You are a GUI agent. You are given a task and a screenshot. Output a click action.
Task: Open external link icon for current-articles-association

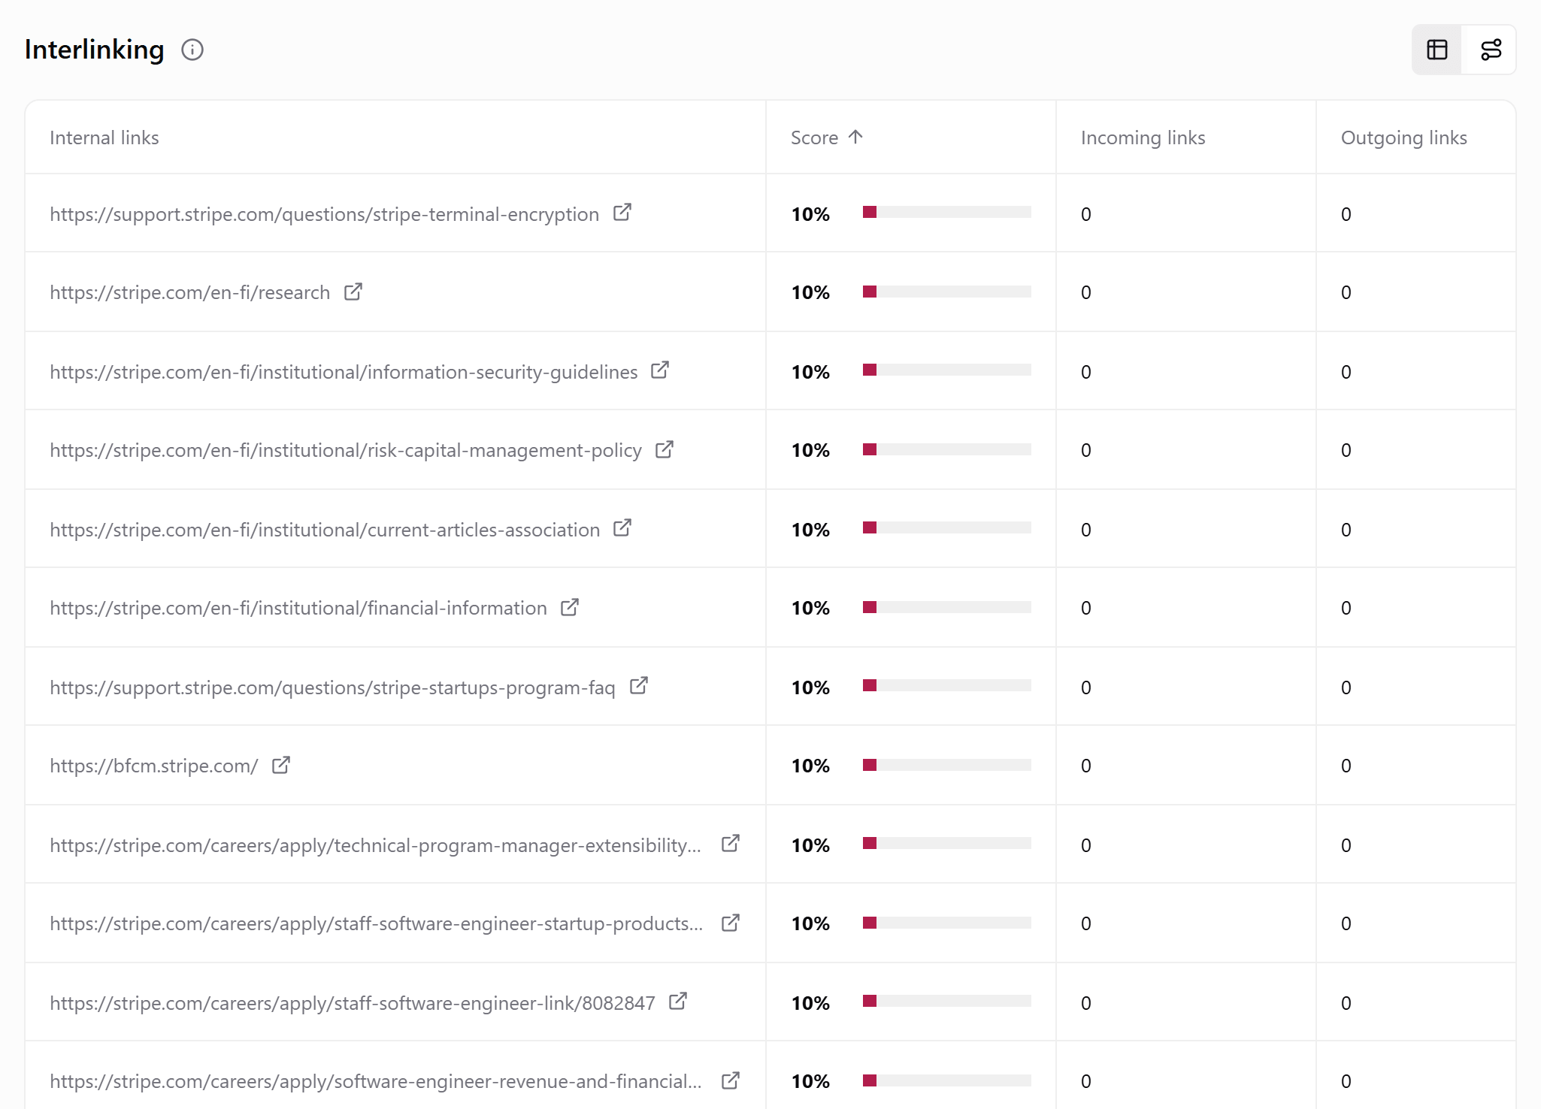pos(622,528)
